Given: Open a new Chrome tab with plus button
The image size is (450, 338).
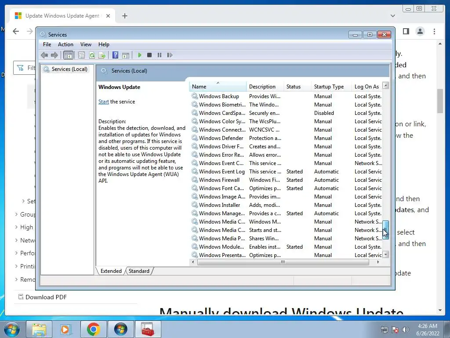Looking at the screenshot, I should pyautogui.click(x=124, y=16).
